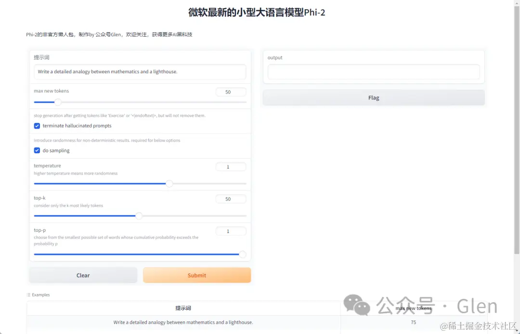
Task: Click the max new tokens column header
Action: [x=413, y=308]
